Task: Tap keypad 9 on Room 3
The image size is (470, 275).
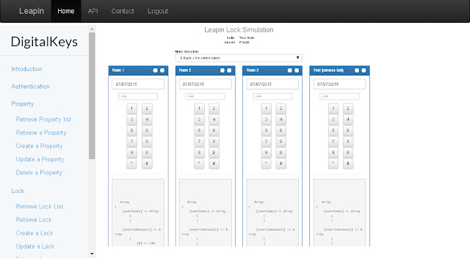Action: tap(266, 153)
